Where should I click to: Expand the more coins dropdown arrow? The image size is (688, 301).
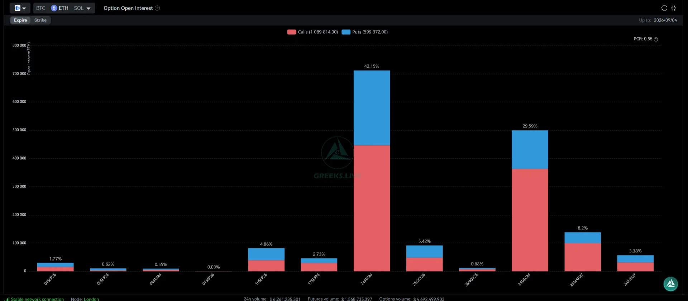89,8
